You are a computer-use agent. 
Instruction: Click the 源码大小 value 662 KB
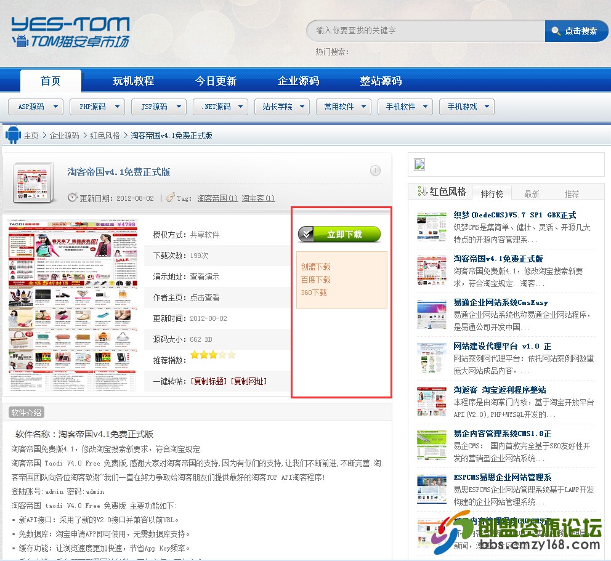click(x=201, y=339)
